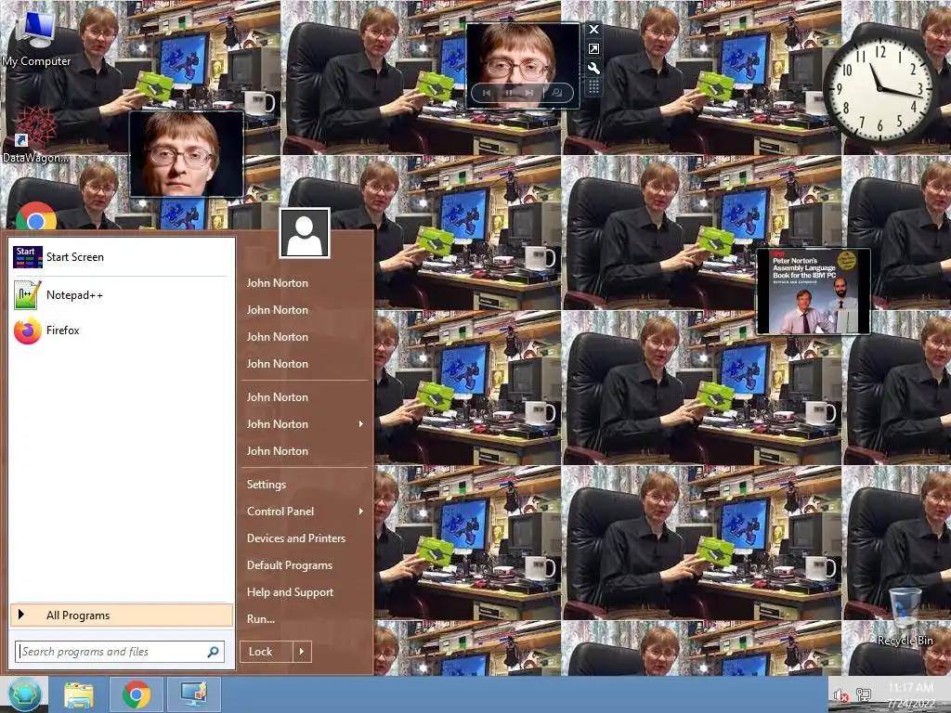
Task: Expand All Programs list
Action: click(x=122, y=616)
